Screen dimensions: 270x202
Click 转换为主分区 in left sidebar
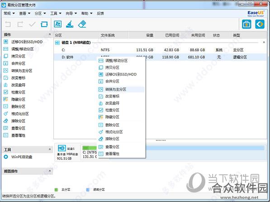pyautogui.click(x=18, y=71)
